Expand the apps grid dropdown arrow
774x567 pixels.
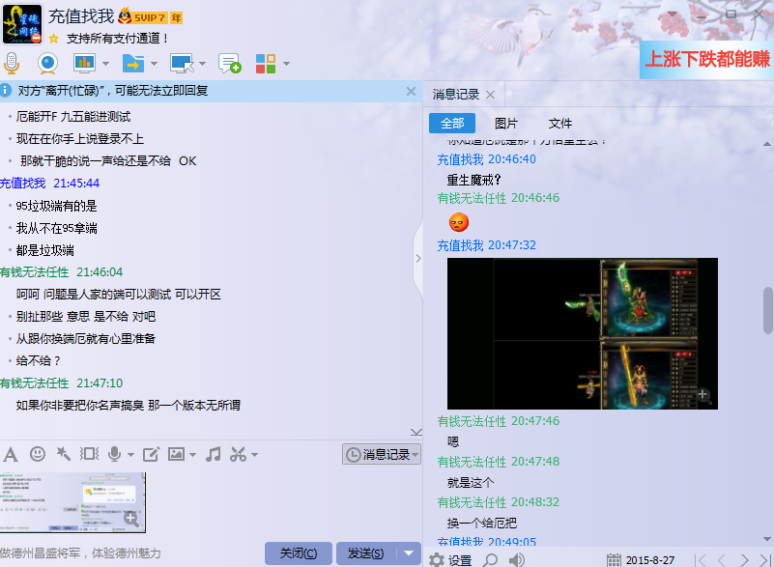(287, 65)
